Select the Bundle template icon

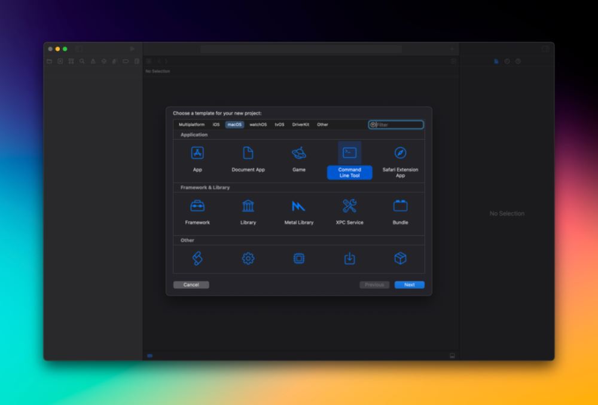click(400, 206)
